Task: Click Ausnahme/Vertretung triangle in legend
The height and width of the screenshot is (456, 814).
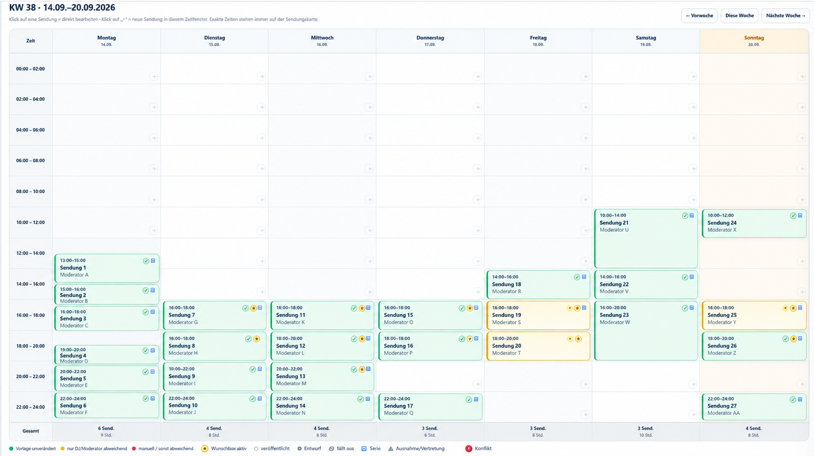Action: click(x=390, y=449)
